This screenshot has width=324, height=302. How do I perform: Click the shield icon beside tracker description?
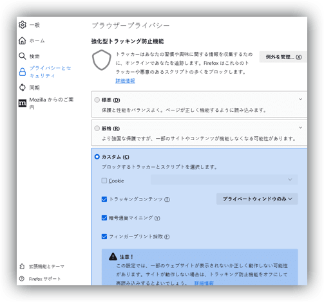pos(102,60)
